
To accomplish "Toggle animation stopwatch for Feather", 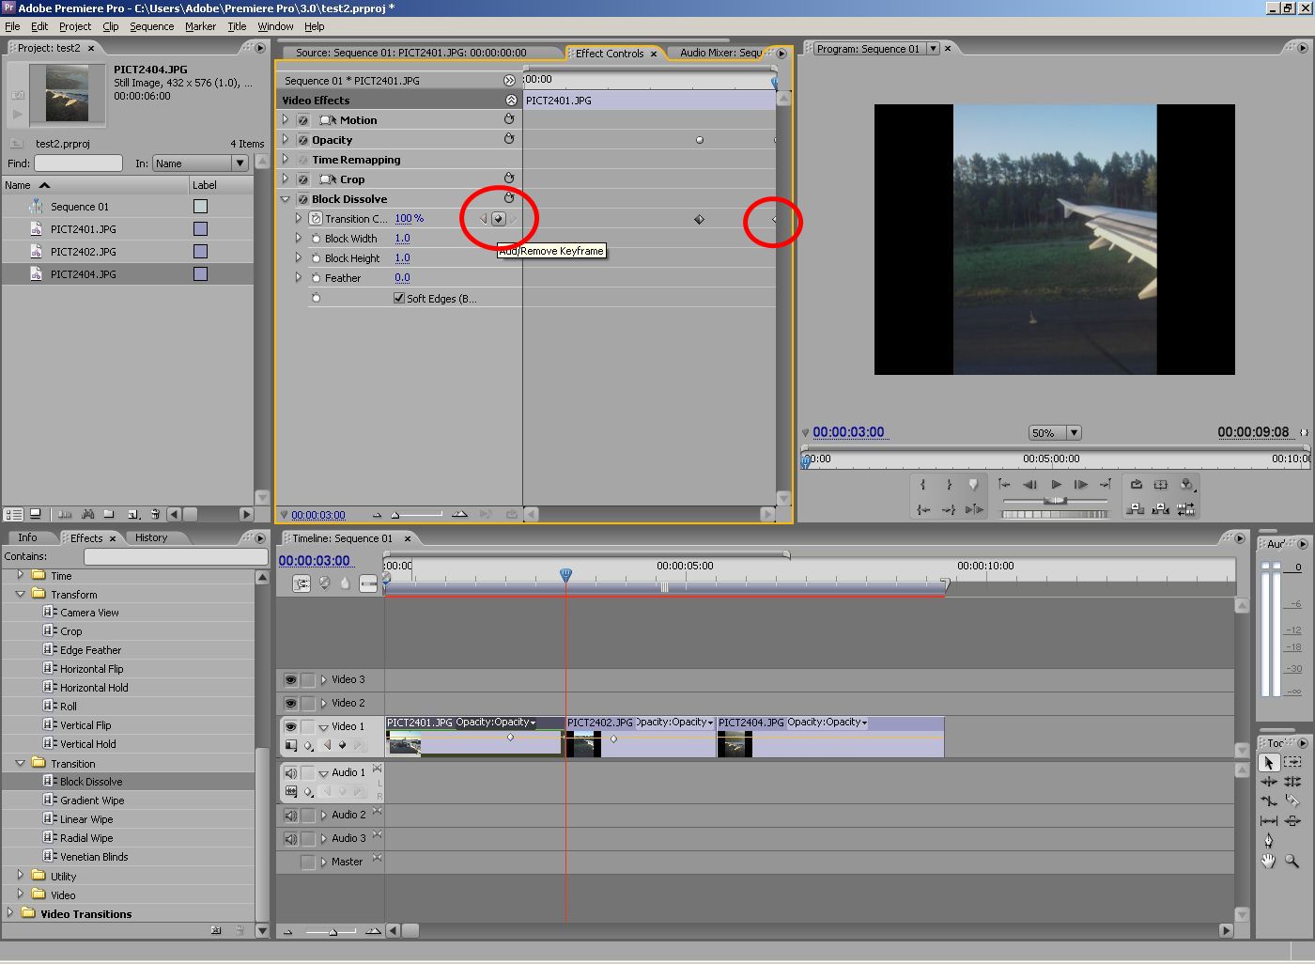I will [317, 278].
